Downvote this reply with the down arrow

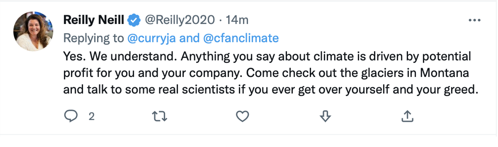click(x=325, y=116)
